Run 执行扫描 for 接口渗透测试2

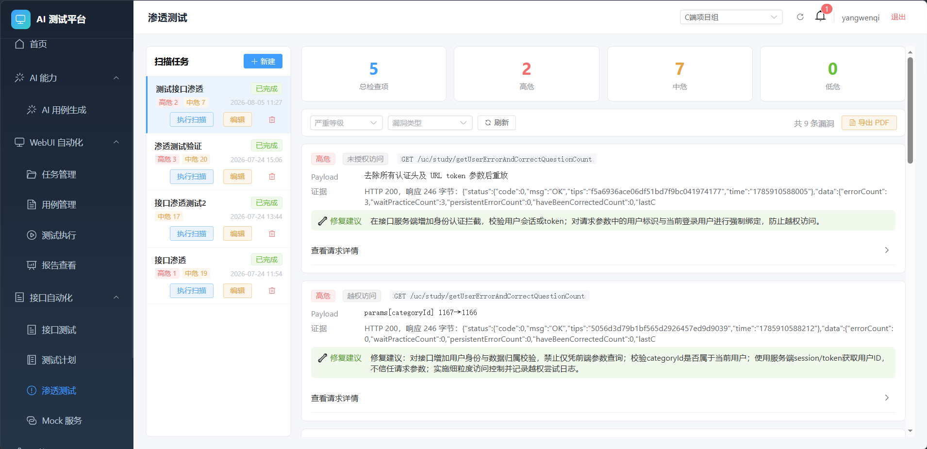192,233
